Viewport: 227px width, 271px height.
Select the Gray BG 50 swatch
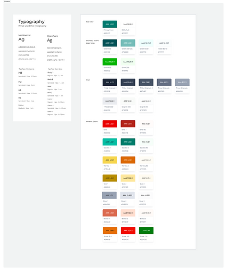[x=146, y=101]
